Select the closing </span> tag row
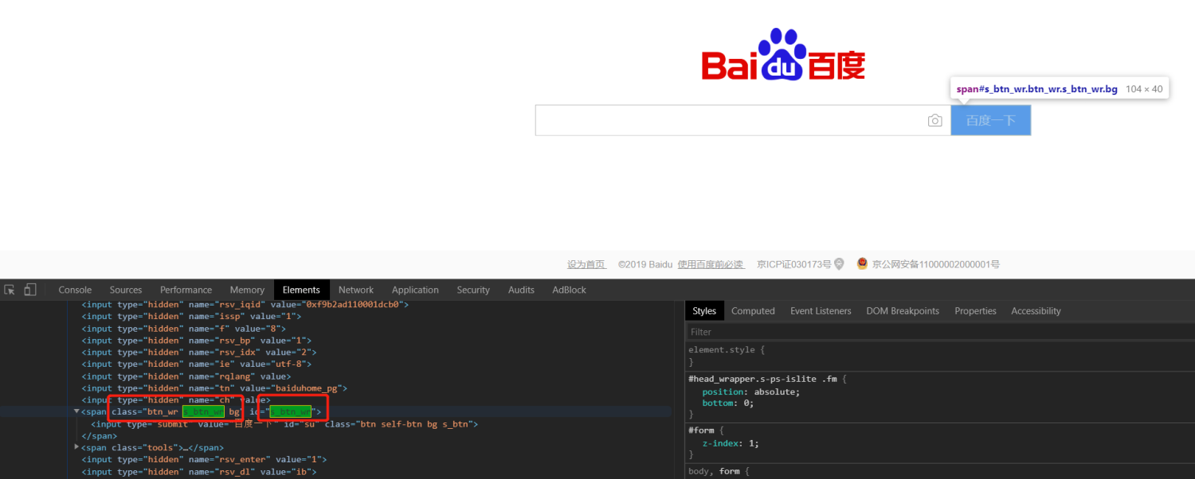The image size is (1195, 479). [99, 435]
